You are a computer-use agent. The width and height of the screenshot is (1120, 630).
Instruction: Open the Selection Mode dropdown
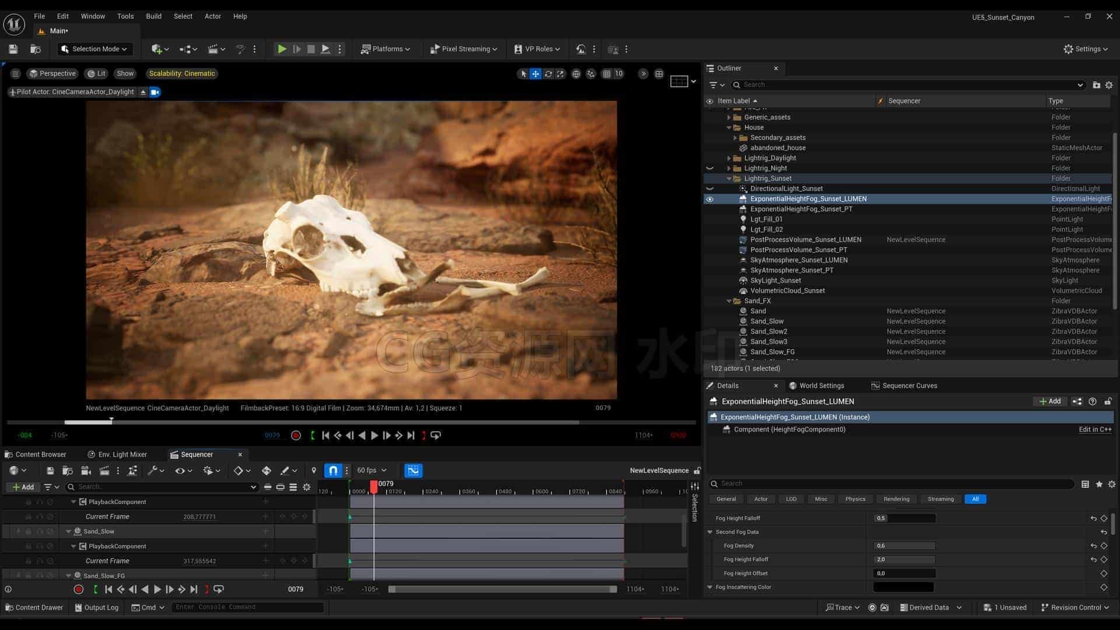coord(95,50)
